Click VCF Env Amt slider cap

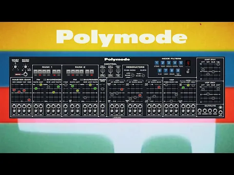218,89
